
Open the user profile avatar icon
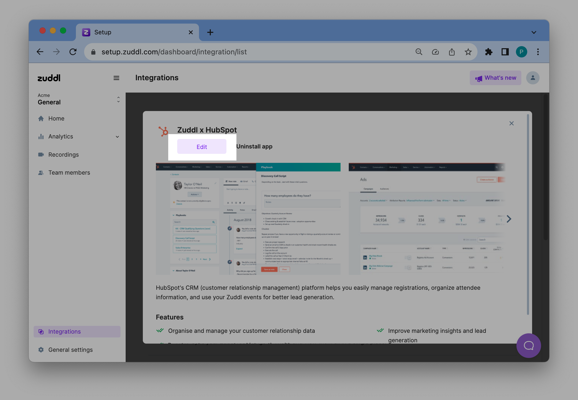pyautogui.click(x=533, y=78)
